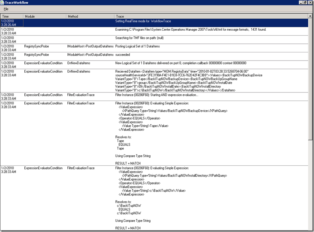Select the 'Recieved DataItem' trace row
The width and height of the screenshot is (314, 232).
pos(154,81)
